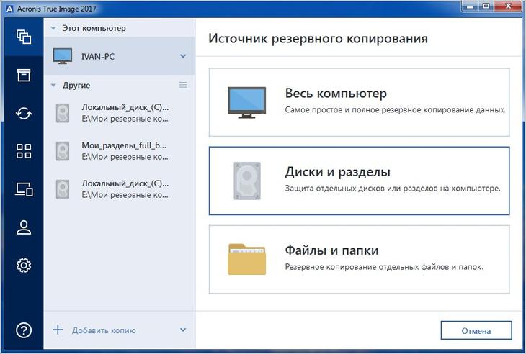Click description Защита отдельных дисков или разделов

[393, 189]
